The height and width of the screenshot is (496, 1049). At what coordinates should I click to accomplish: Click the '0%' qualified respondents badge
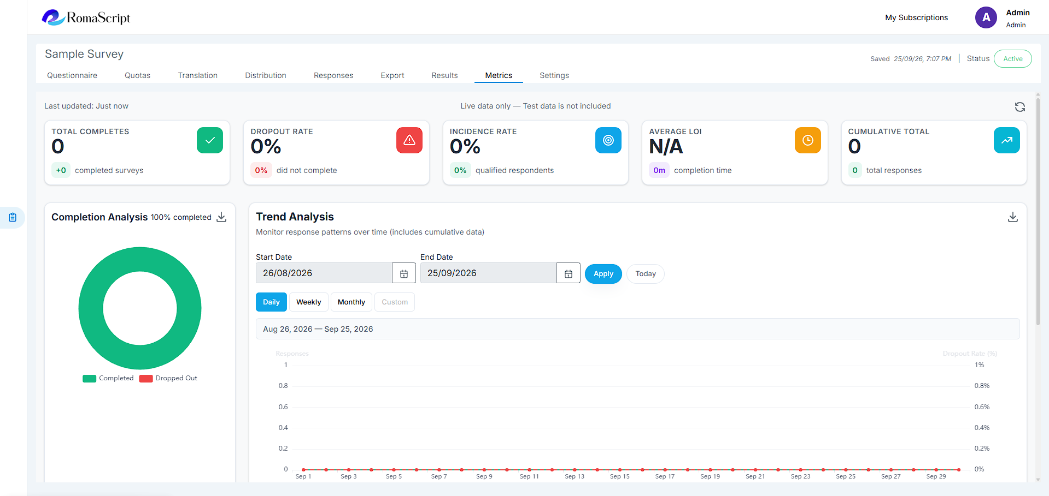[x=460, y=170]
